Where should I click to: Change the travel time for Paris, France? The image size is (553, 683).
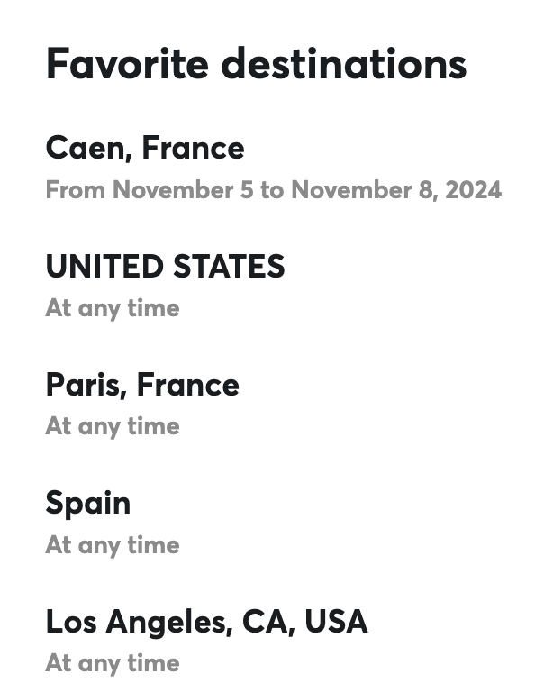(x=113, y=426)
